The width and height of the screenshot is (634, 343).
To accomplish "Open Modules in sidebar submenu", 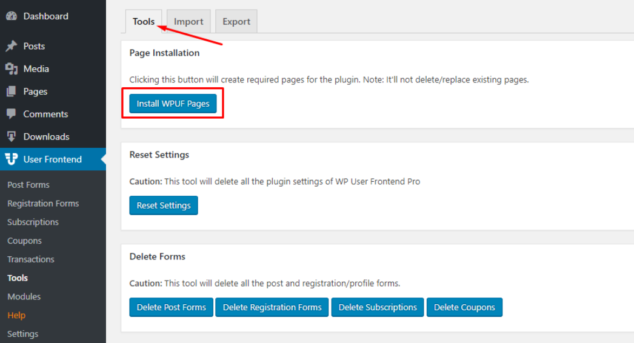I will click(24, 296).
